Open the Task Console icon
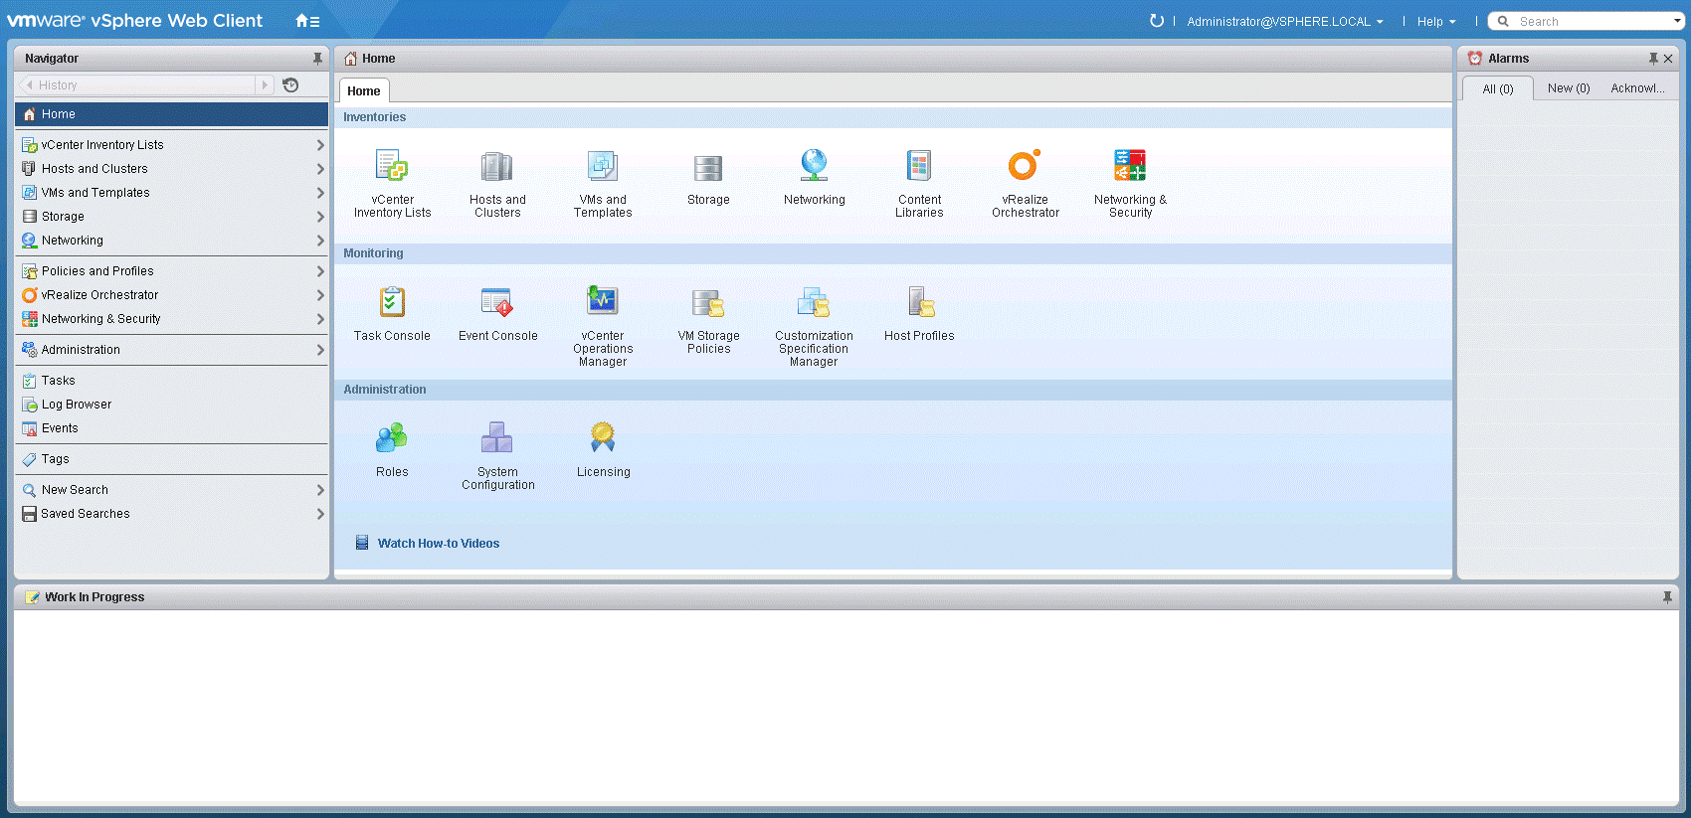The width and height of the screenshot is (1691, 818). point(392,302)
